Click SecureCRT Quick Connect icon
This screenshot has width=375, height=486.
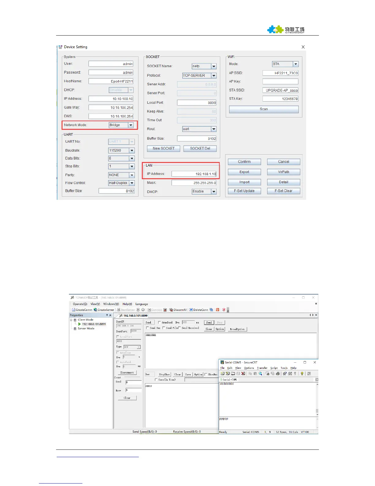228,373
